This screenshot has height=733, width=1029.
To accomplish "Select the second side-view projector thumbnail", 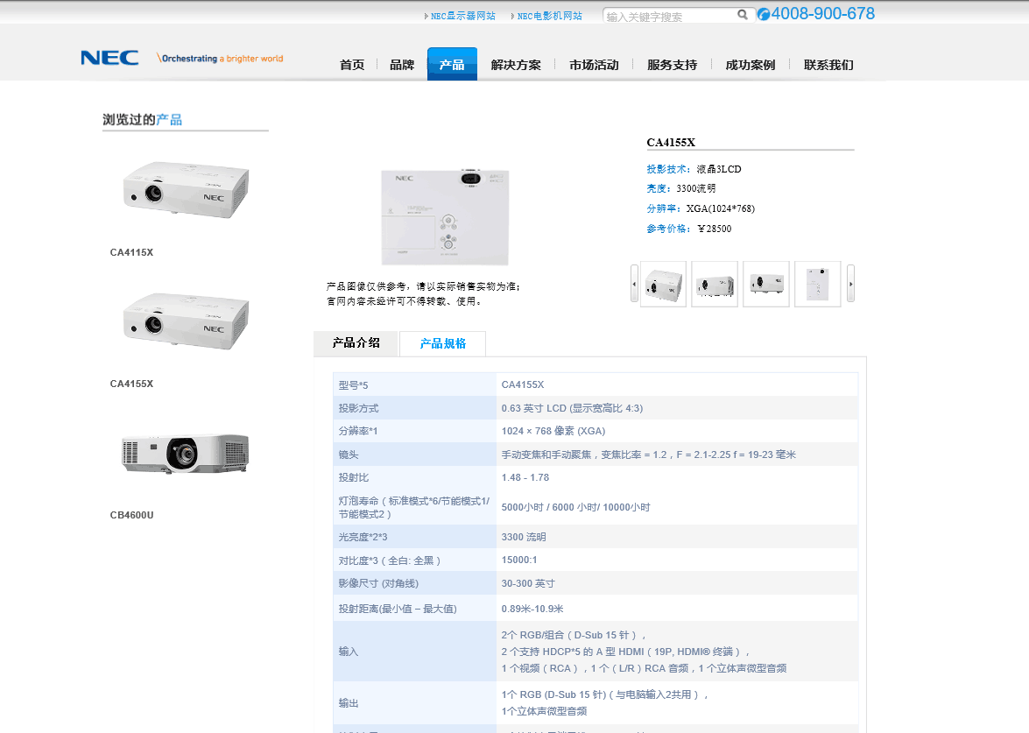I will 715,284.
